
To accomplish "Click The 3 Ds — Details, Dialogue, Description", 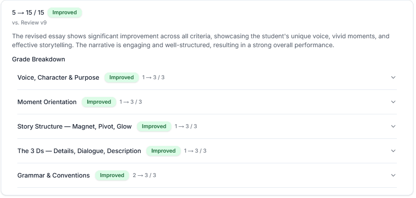I will pyautogui.click(x=79, y=151).
